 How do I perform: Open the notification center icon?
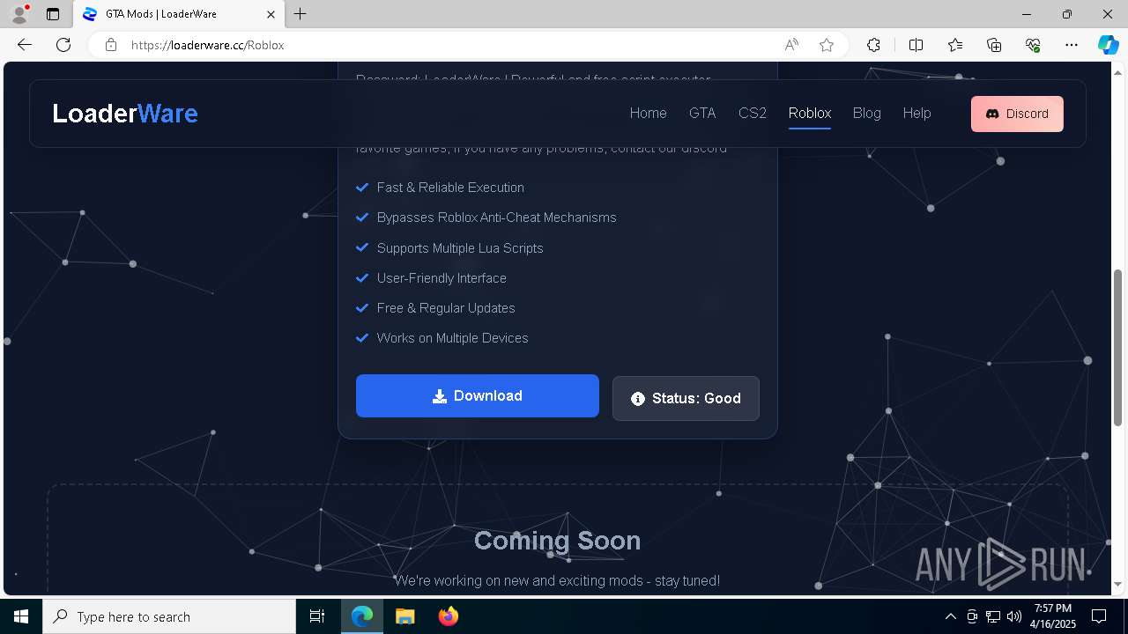click(x=1099, y=616)
